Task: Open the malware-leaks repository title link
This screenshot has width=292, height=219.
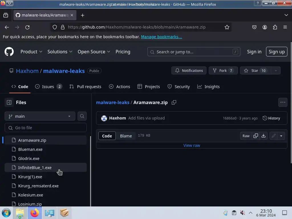Action: point(64,71)
